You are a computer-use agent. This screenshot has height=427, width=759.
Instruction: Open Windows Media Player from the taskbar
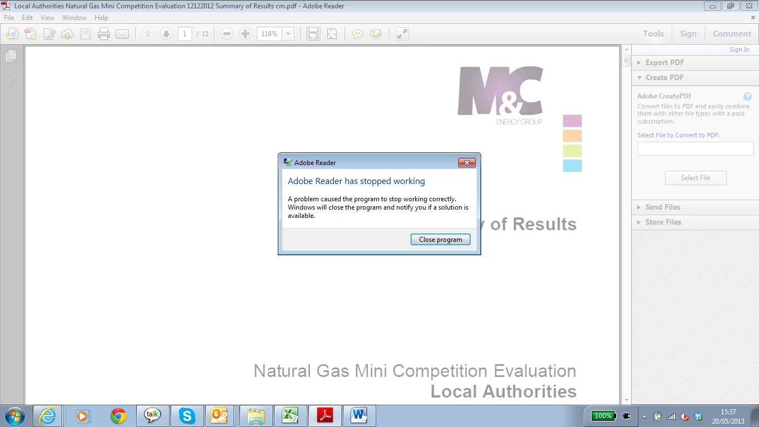pos(82,416)
